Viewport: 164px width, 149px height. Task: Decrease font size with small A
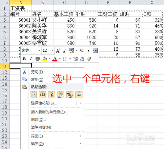coord(65,51)
